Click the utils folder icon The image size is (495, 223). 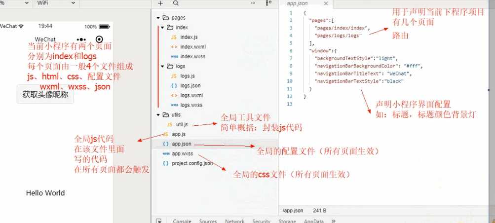[x=166, y=115]
